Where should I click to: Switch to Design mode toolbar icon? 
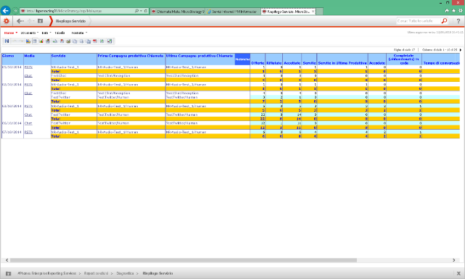[x=28, y=41]
